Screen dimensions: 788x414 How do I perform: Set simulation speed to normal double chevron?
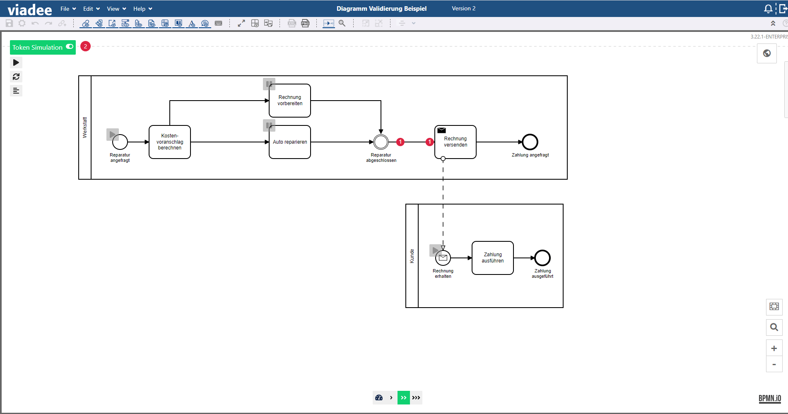404,397
